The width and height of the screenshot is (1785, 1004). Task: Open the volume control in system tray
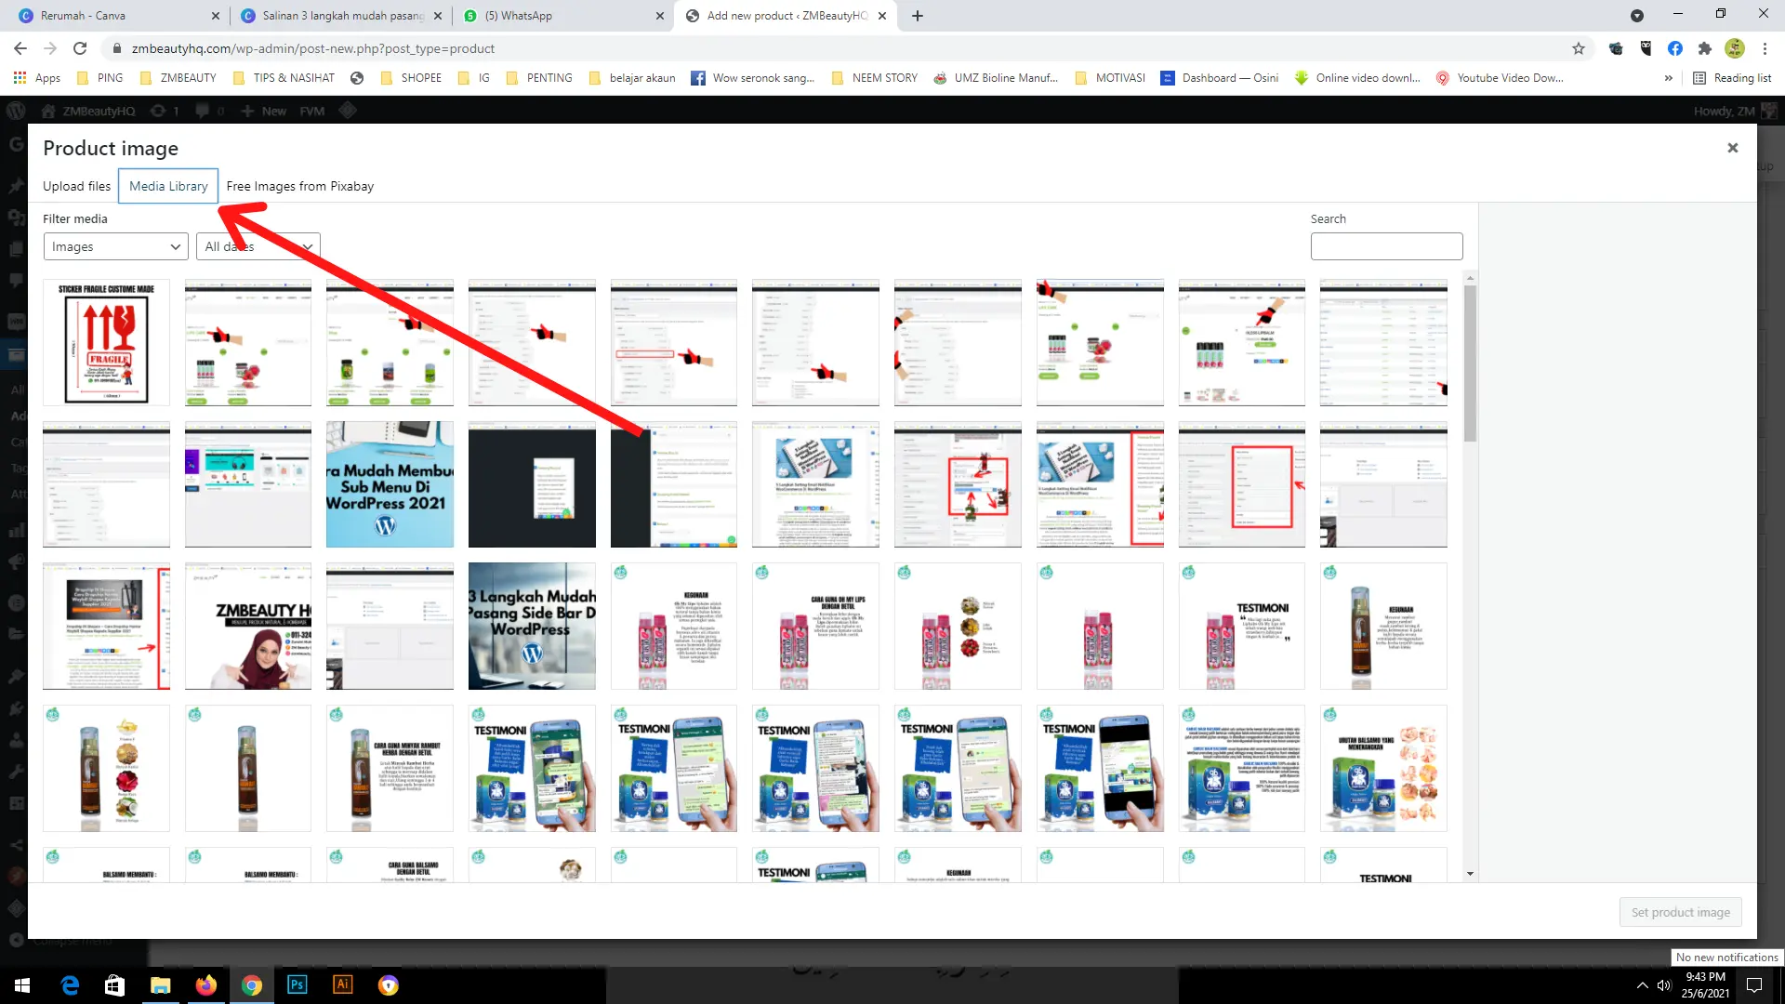tap(1663, 985)
